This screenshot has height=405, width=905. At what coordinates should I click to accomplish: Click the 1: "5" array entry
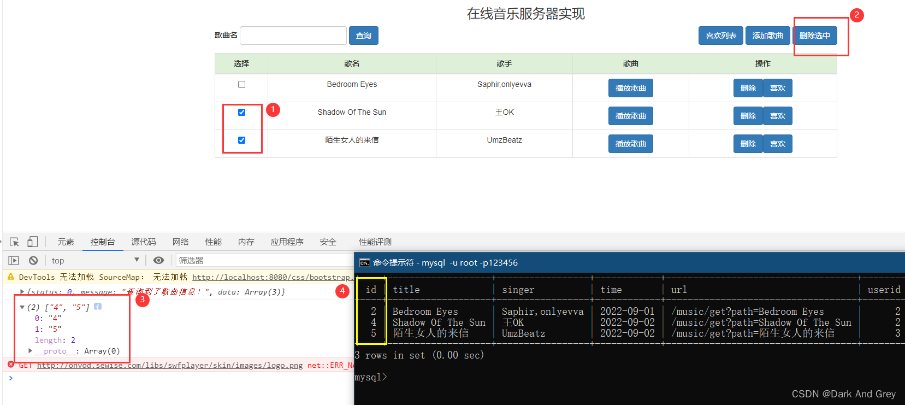tap(48, 329)
